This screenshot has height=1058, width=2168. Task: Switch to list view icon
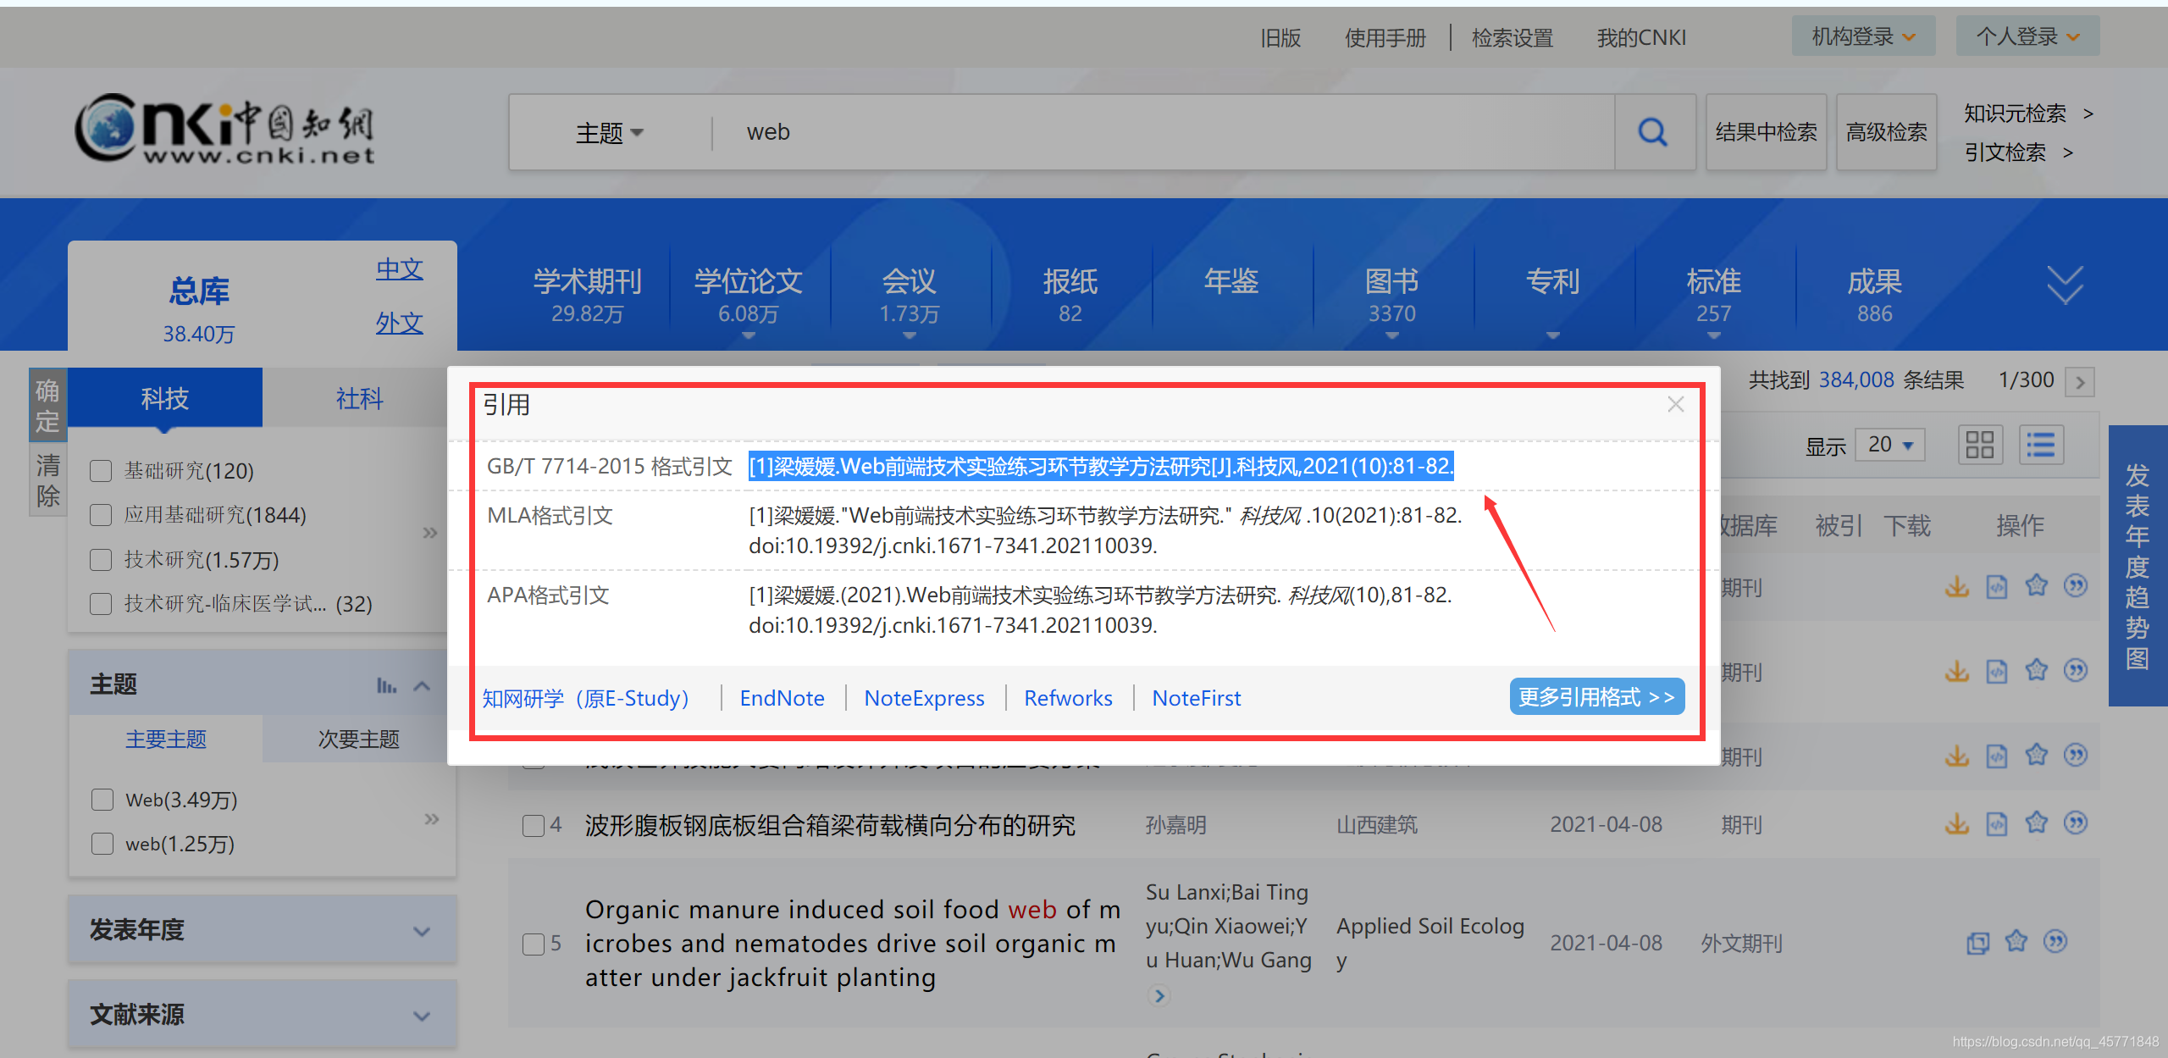pyautogui.click(x=2041, y=445)
